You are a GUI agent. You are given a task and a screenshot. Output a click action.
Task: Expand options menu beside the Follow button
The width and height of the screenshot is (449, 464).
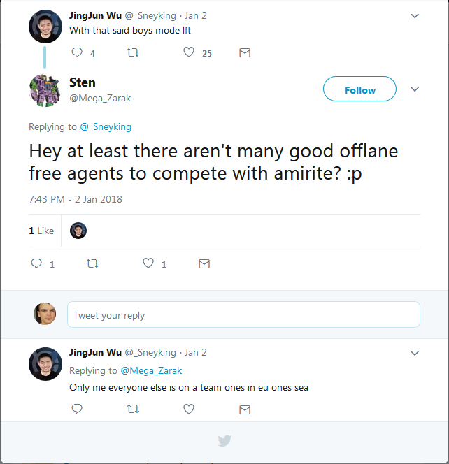(x=415, y=89)
